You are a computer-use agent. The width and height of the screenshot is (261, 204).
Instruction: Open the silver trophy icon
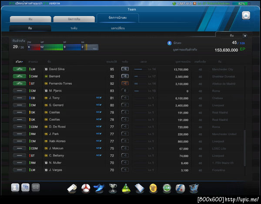pyautogui.click(x=113, y=188)
